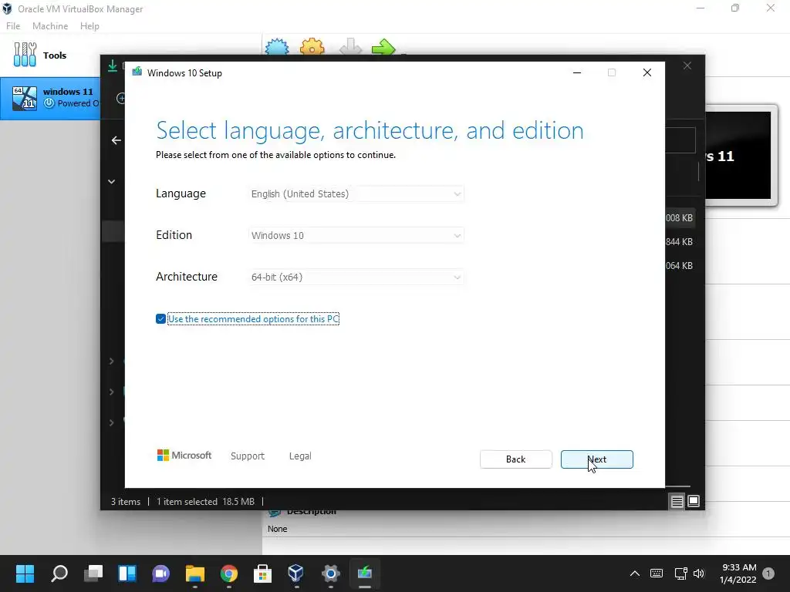Click the Discard gray arrow icon
The image size is (790, 592).
coord(350,47)
